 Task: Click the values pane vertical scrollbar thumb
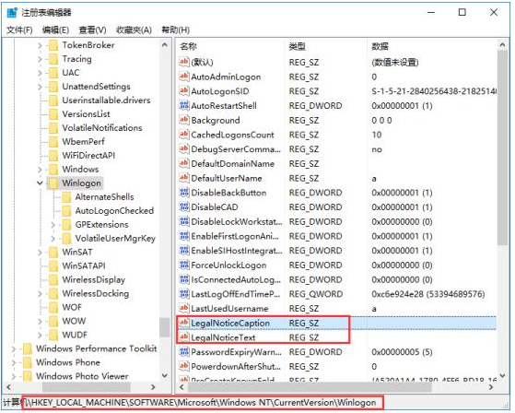tap(502, 147)
